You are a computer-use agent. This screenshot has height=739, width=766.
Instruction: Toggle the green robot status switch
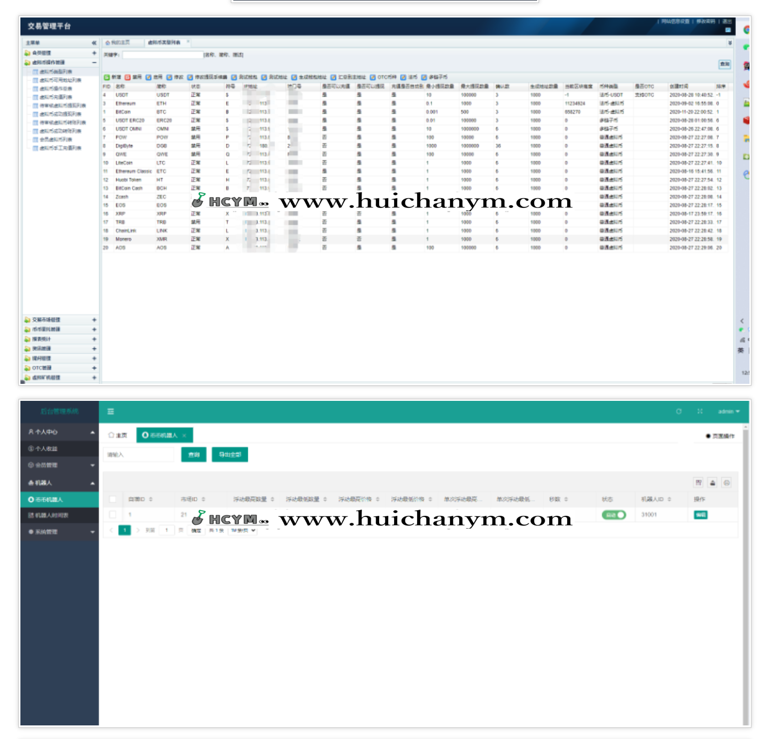pyautogui.click(x=614, y=515)
